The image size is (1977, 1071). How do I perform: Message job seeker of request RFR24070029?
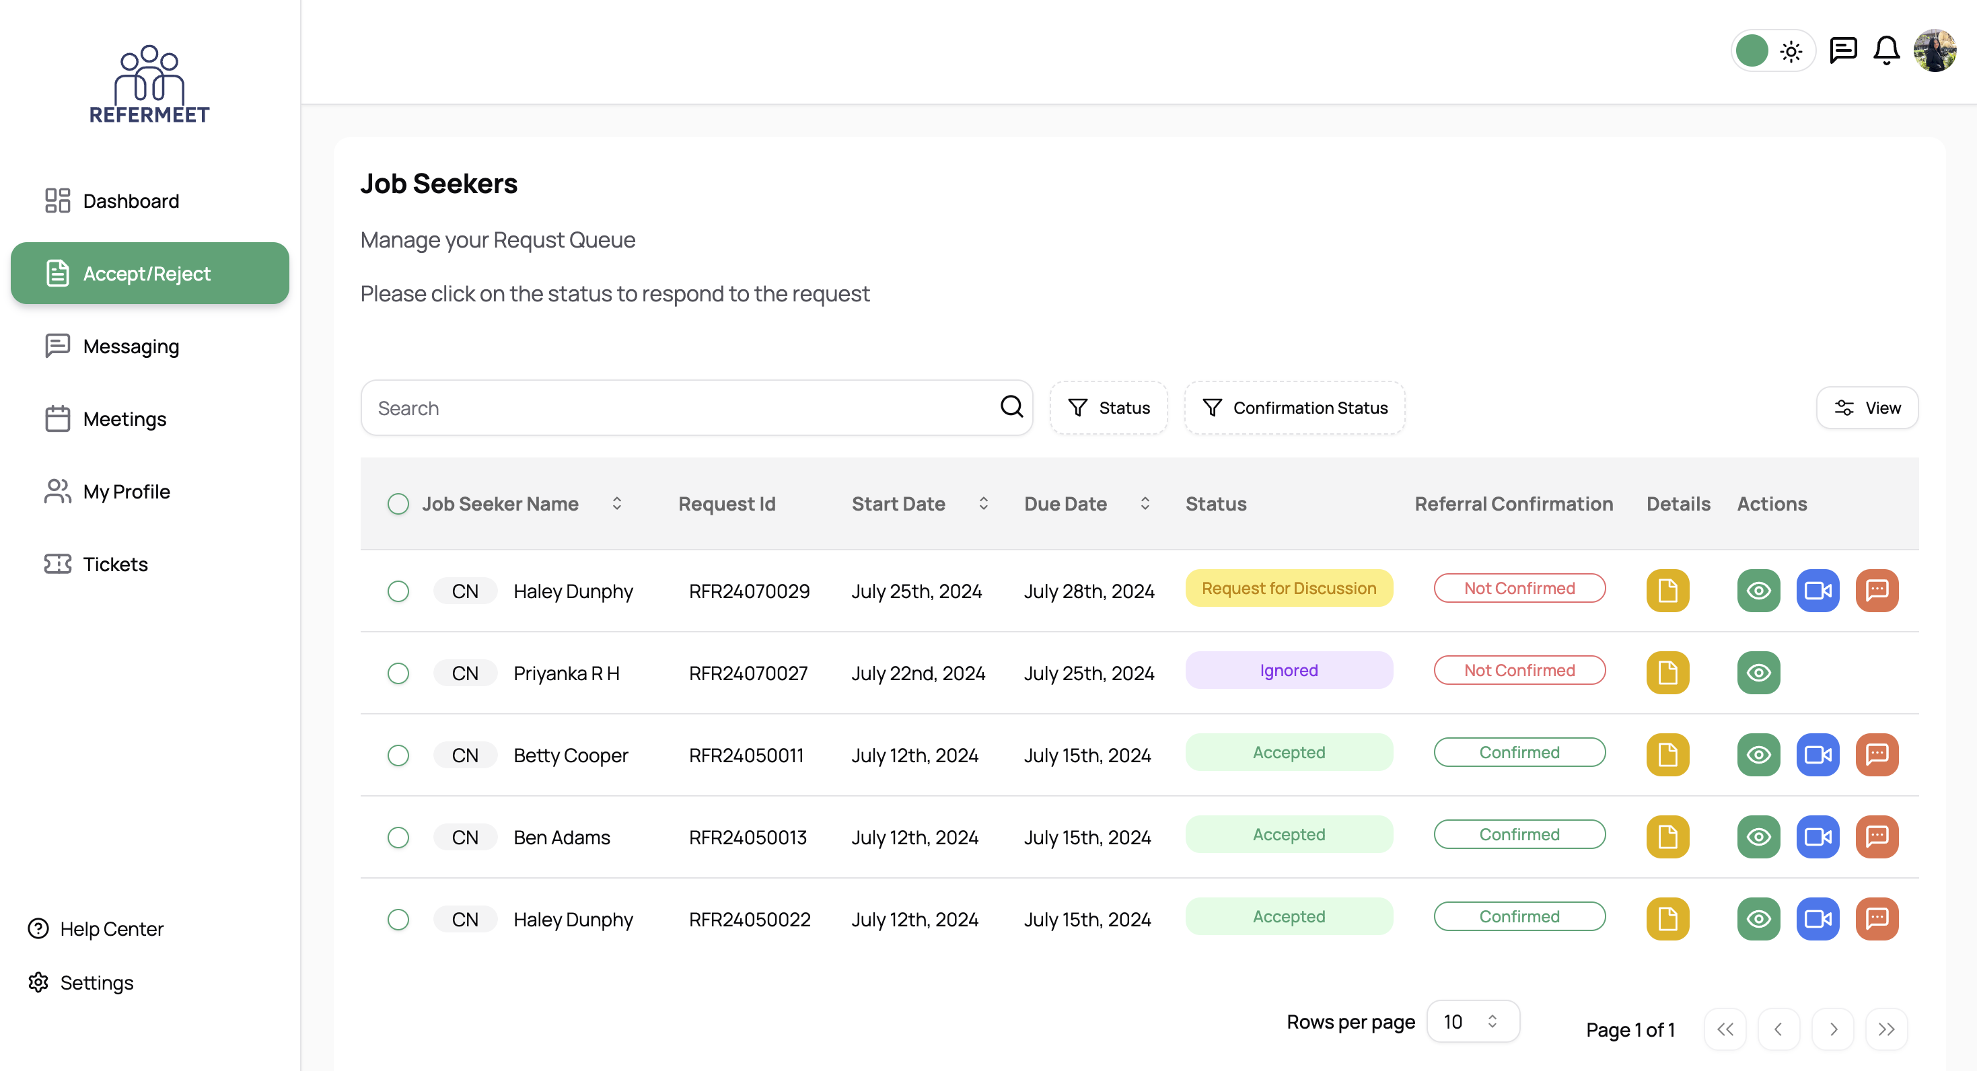point(1877,591)
